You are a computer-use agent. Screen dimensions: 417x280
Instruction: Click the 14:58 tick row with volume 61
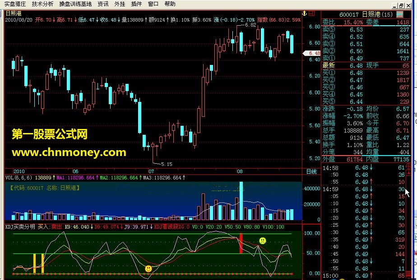tap(364, 168)
